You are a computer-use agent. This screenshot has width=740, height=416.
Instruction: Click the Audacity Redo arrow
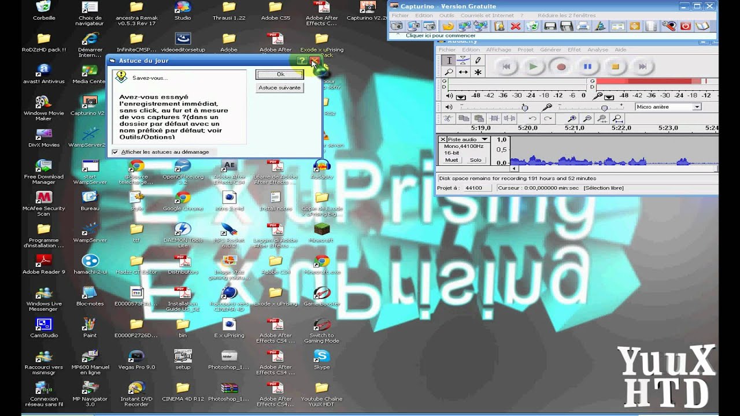[547, 118]
